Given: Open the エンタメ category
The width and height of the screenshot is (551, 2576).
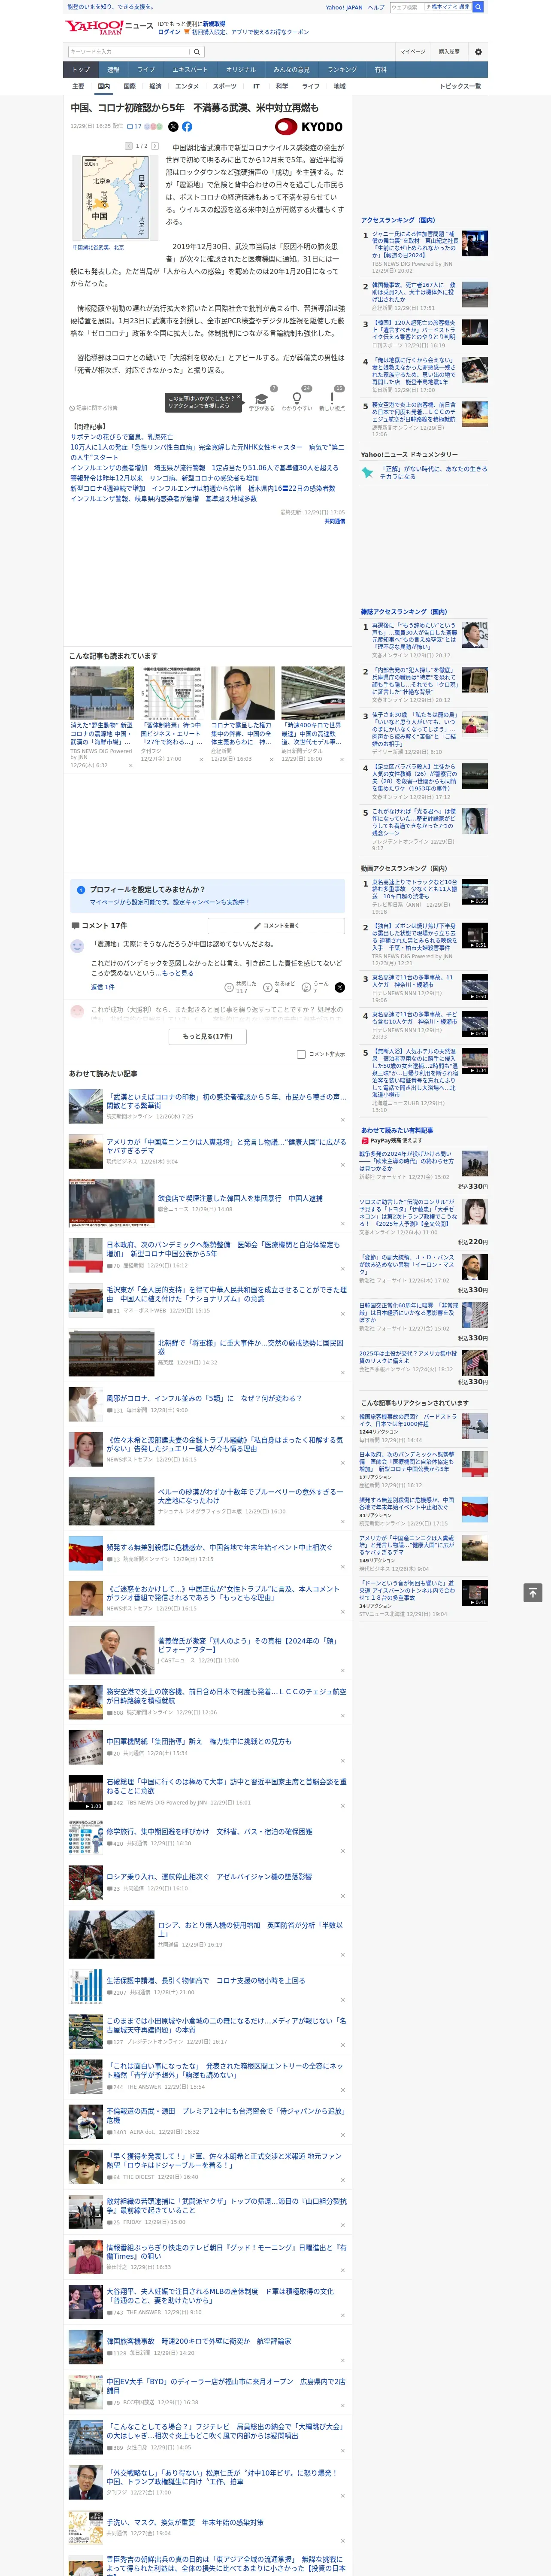Looking at the screenshot, I should click(x=187, y=86).
